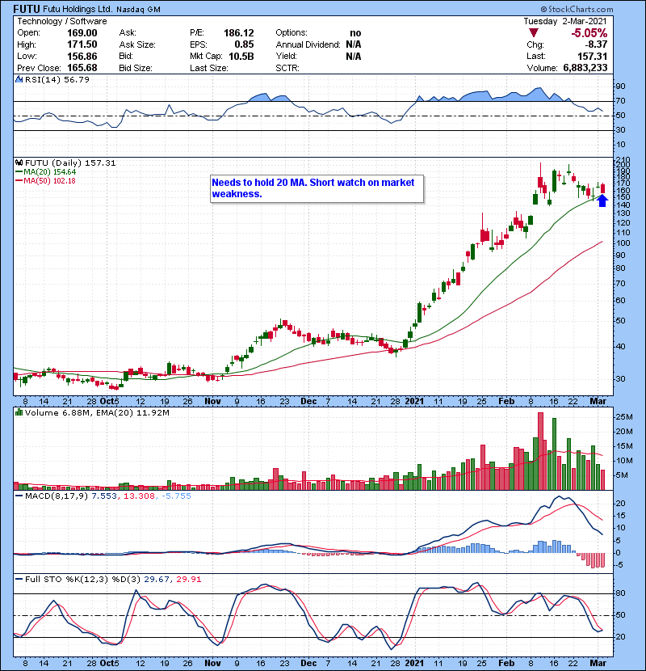
Task: Click the red down-triangle change indicator
Action: click(533, 32)
